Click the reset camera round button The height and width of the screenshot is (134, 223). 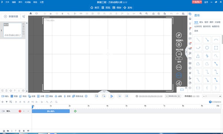179,35
